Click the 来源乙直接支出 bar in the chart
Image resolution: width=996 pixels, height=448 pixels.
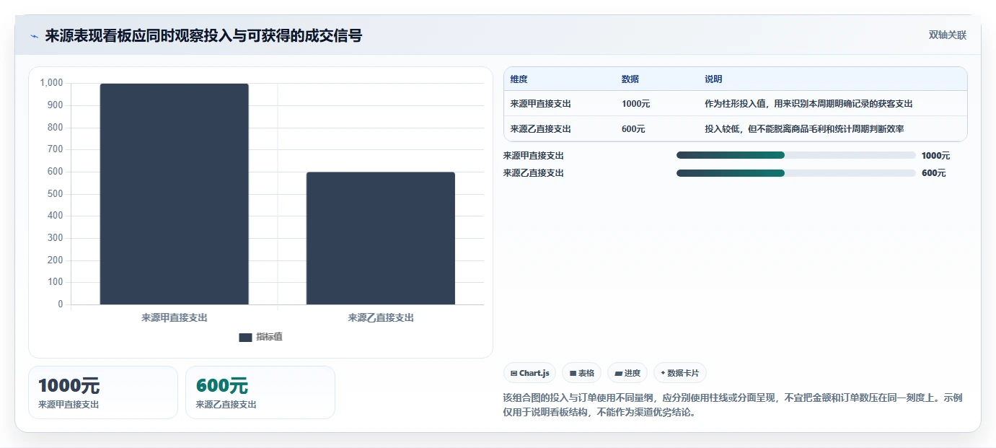(381, 238)
